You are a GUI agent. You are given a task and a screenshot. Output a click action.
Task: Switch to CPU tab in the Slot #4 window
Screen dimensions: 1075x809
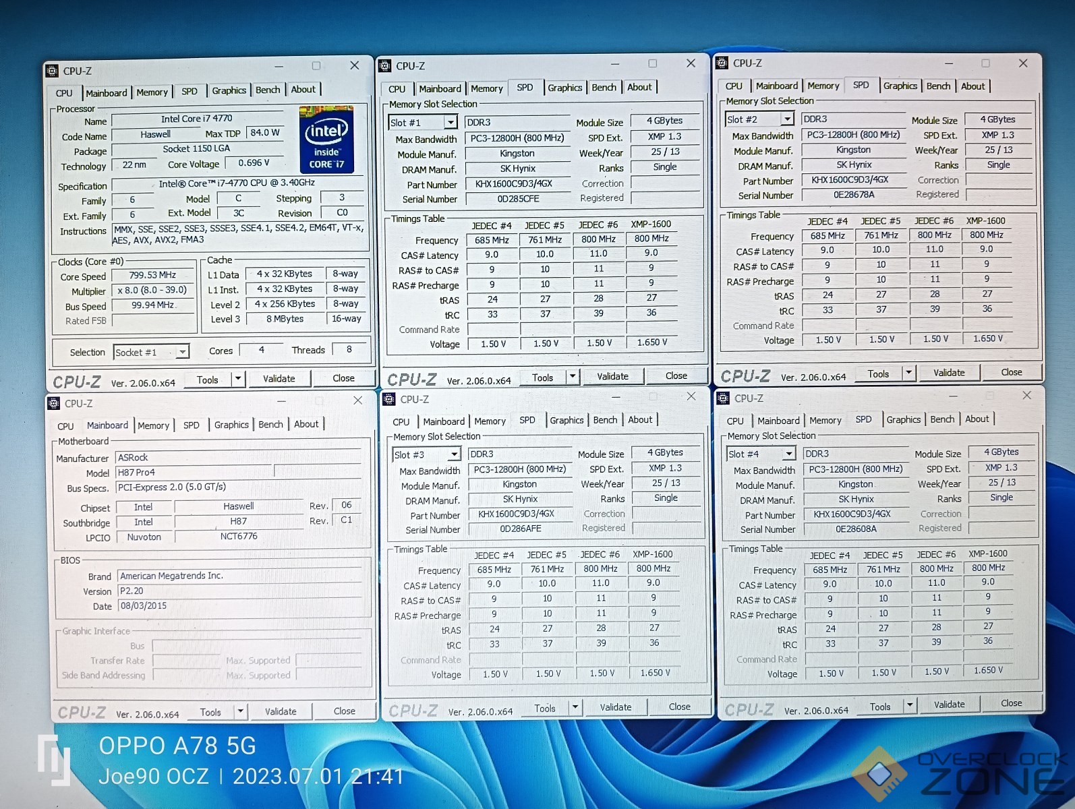coord(735,421)
